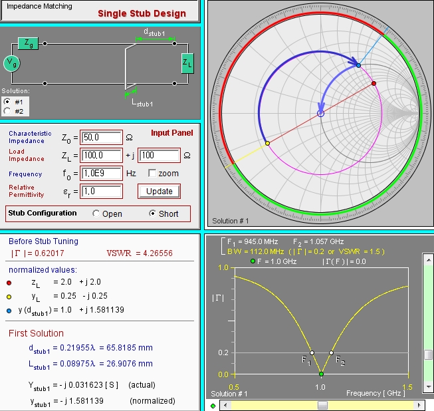Viewport: 434px width, 411px height.
Task: Click the Input Panel label
Action: point(172,133)
